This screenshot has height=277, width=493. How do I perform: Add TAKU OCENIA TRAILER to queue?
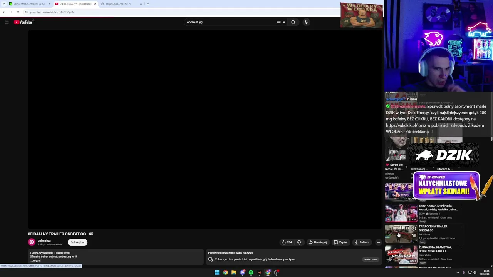413,235
